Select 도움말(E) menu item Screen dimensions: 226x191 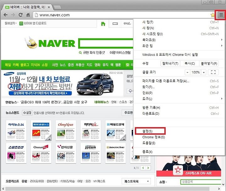click(179, 143)
